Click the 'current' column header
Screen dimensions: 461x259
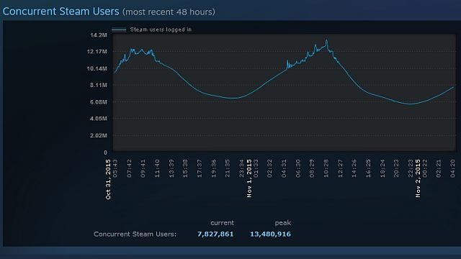coord(223,223)
